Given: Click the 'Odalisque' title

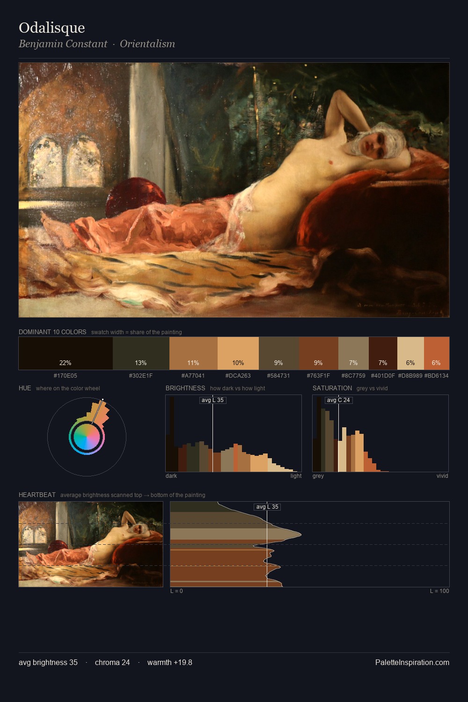Looking at the screenshot, I should pos(52,28).
